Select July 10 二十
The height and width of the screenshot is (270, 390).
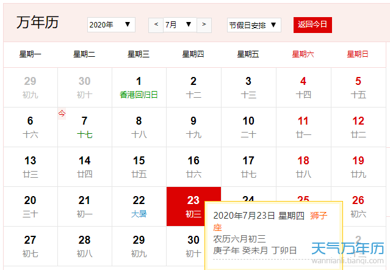pos(249,127)
